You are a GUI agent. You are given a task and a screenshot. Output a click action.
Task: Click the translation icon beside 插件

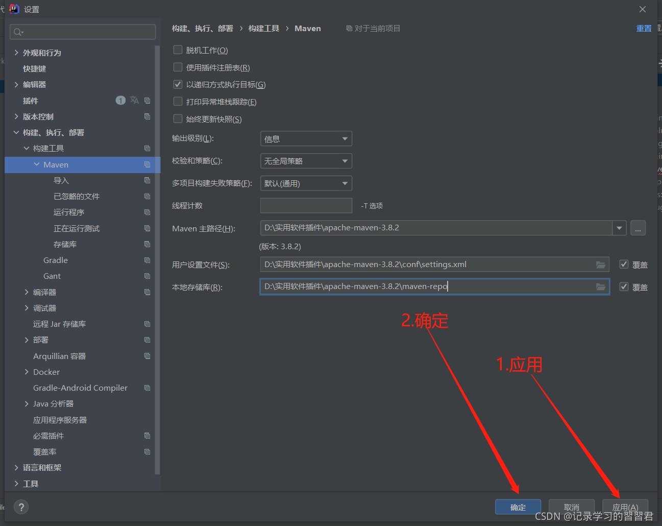[x=134, y=101]
